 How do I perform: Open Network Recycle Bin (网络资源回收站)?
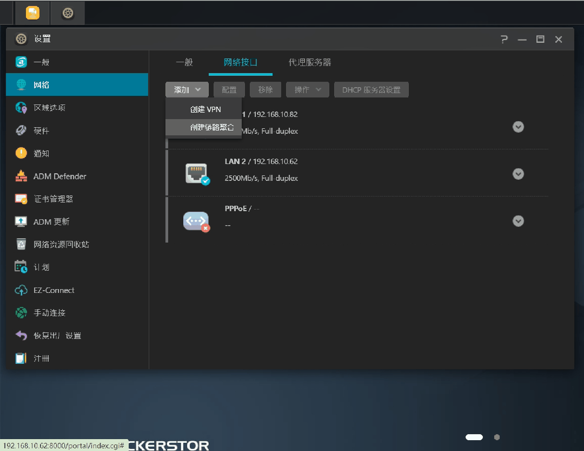77,244
